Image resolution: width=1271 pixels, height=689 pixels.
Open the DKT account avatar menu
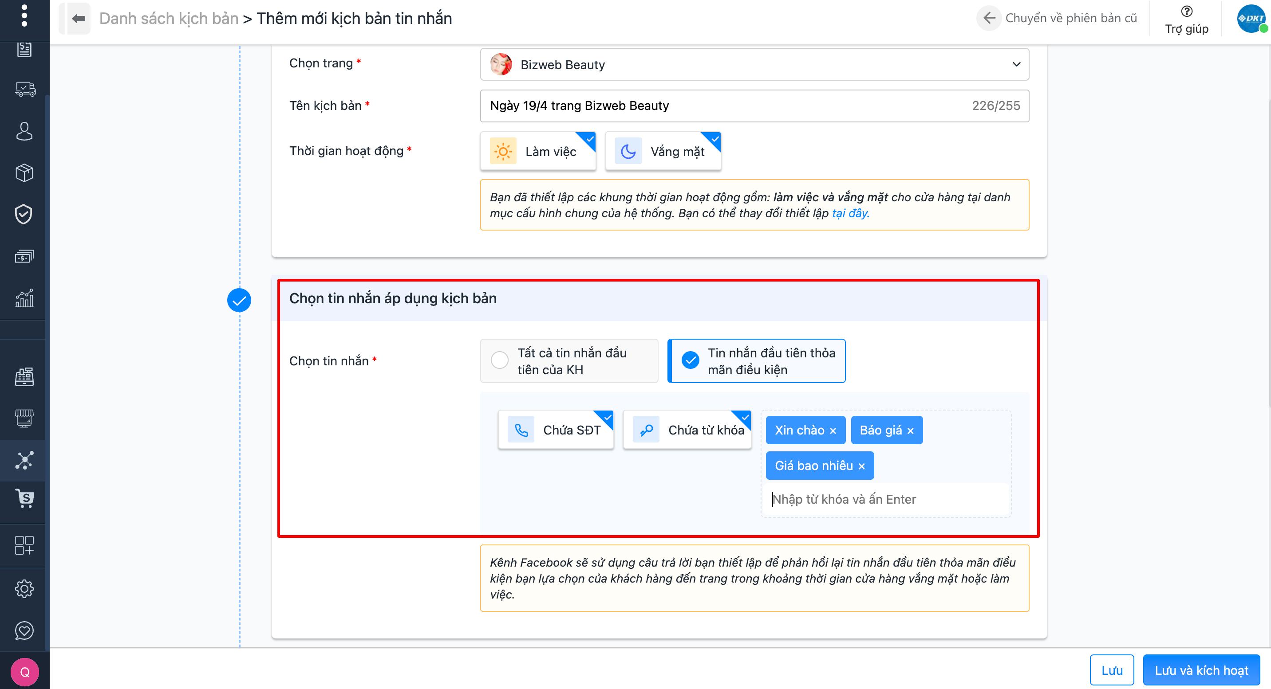click(1250, 19)
